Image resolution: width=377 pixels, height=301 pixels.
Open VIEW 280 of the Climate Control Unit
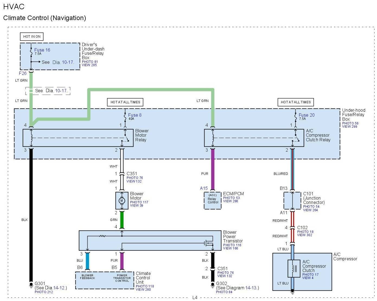(x=143, y=290)
